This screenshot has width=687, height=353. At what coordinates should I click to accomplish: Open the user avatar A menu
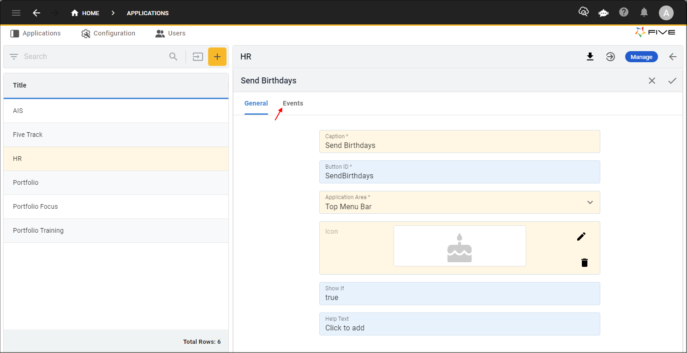(666, 13)
